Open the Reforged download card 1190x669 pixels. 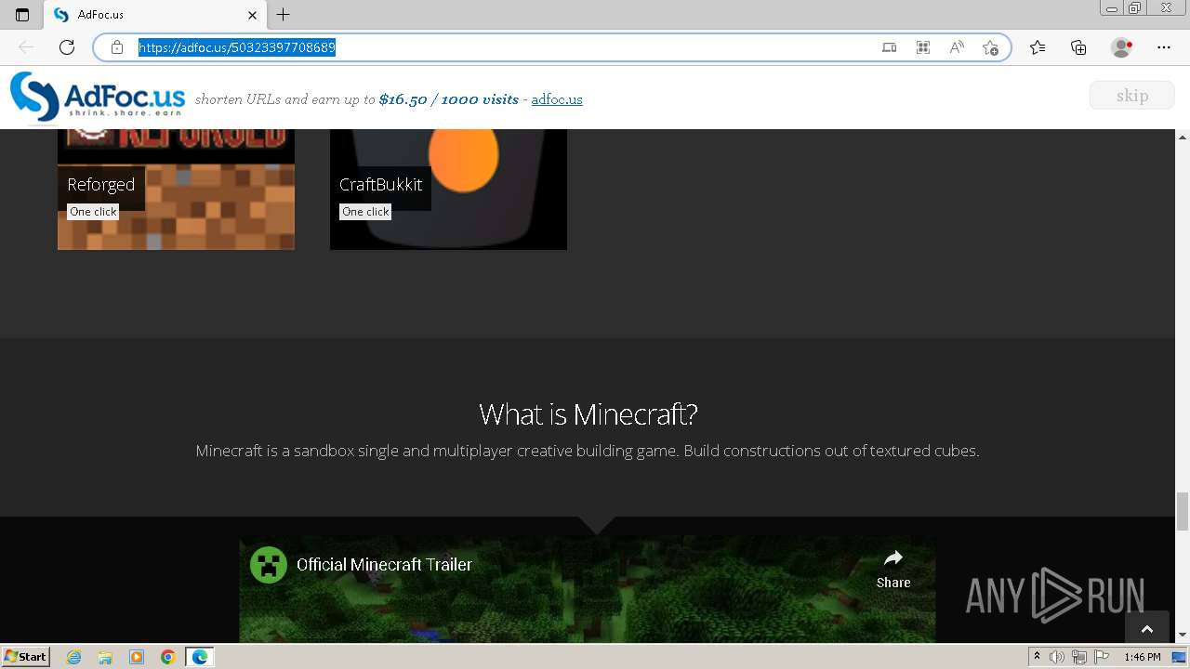pyautogui.click(x=176, y=190)
